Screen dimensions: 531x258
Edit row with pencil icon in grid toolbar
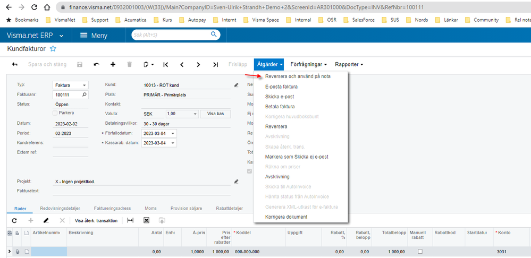(x=46, y=220)
